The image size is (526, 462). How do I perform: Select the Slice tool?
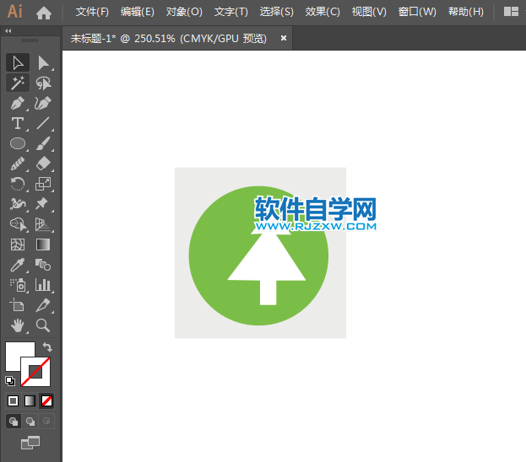[43, 305]
